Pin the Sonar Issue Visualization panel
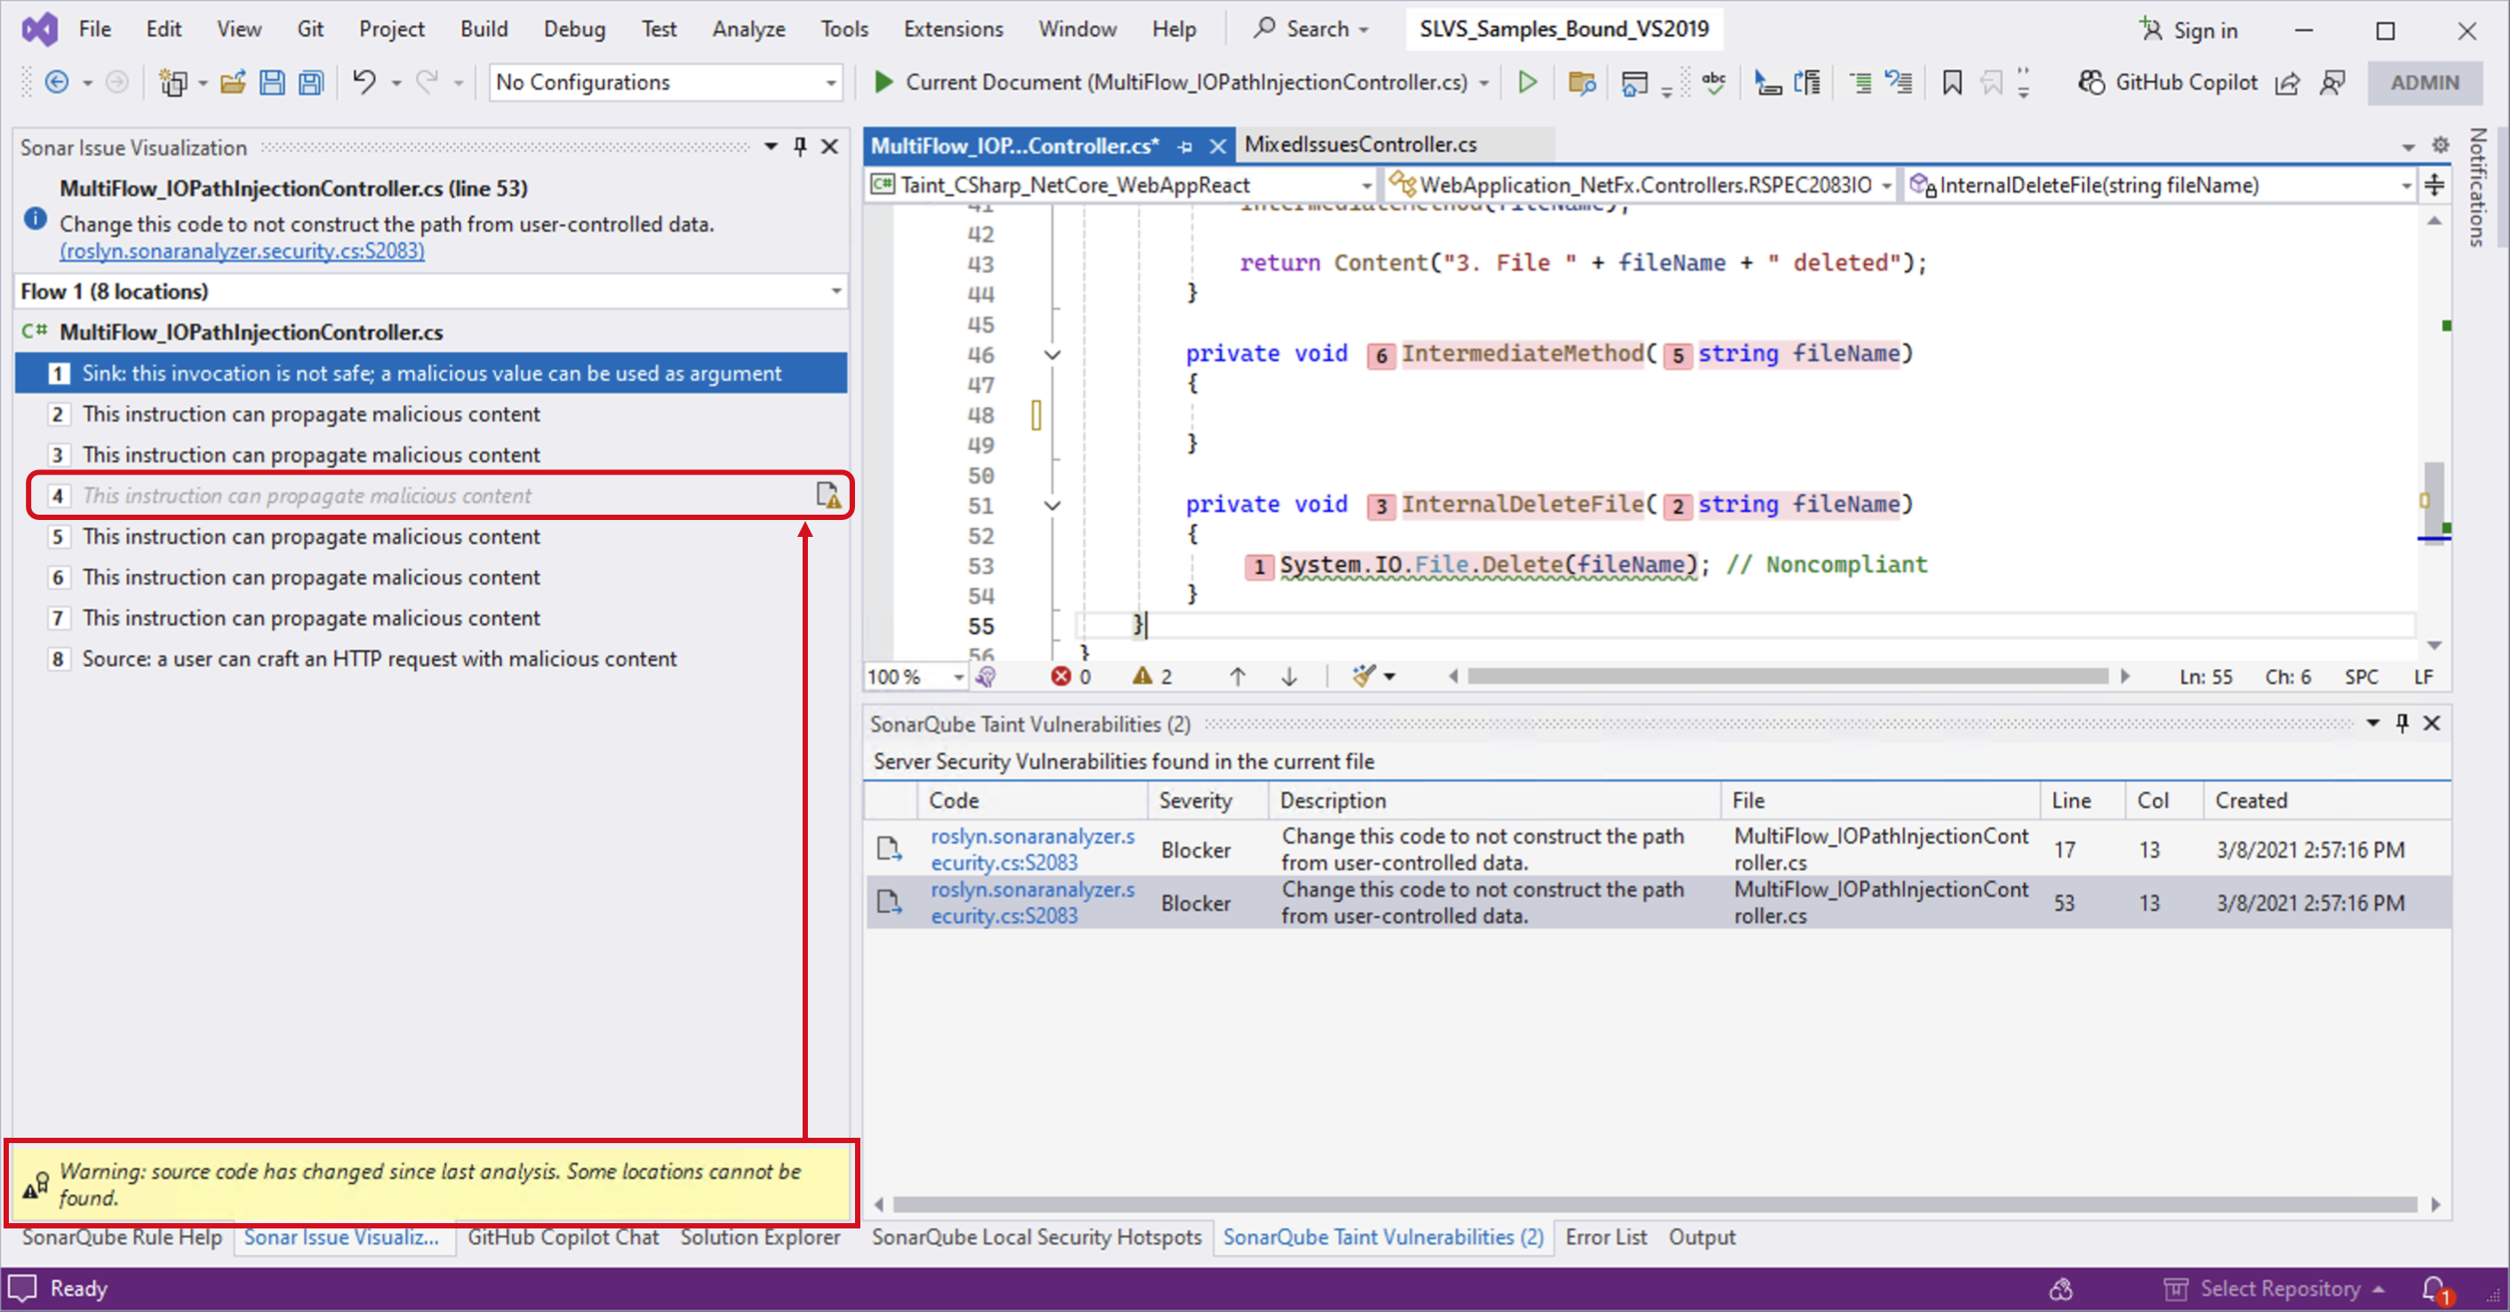Image resolution: width=2510 pixels, height=1312 pixels. click(x=800, y=148)
